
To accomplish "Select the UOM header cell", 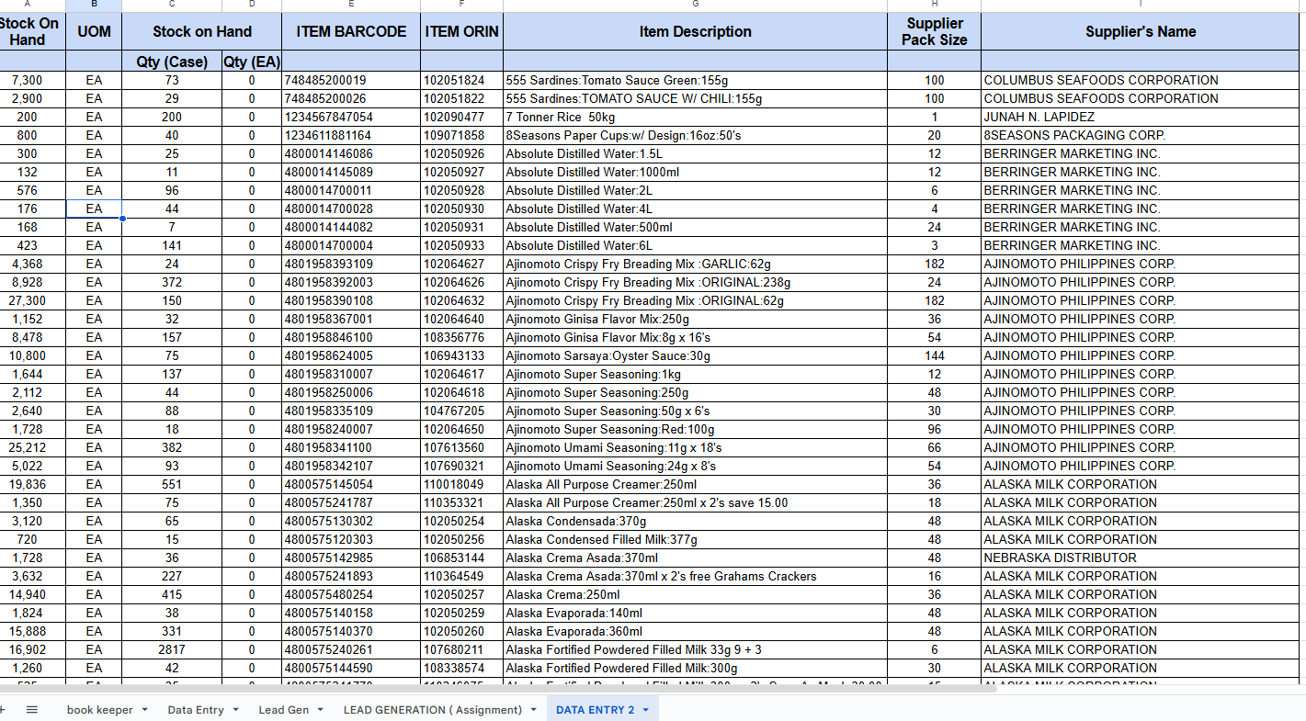I will tap(94, 31).
